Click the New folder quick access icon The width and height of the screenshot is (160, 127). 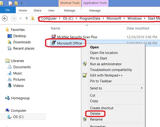[16, 3]
